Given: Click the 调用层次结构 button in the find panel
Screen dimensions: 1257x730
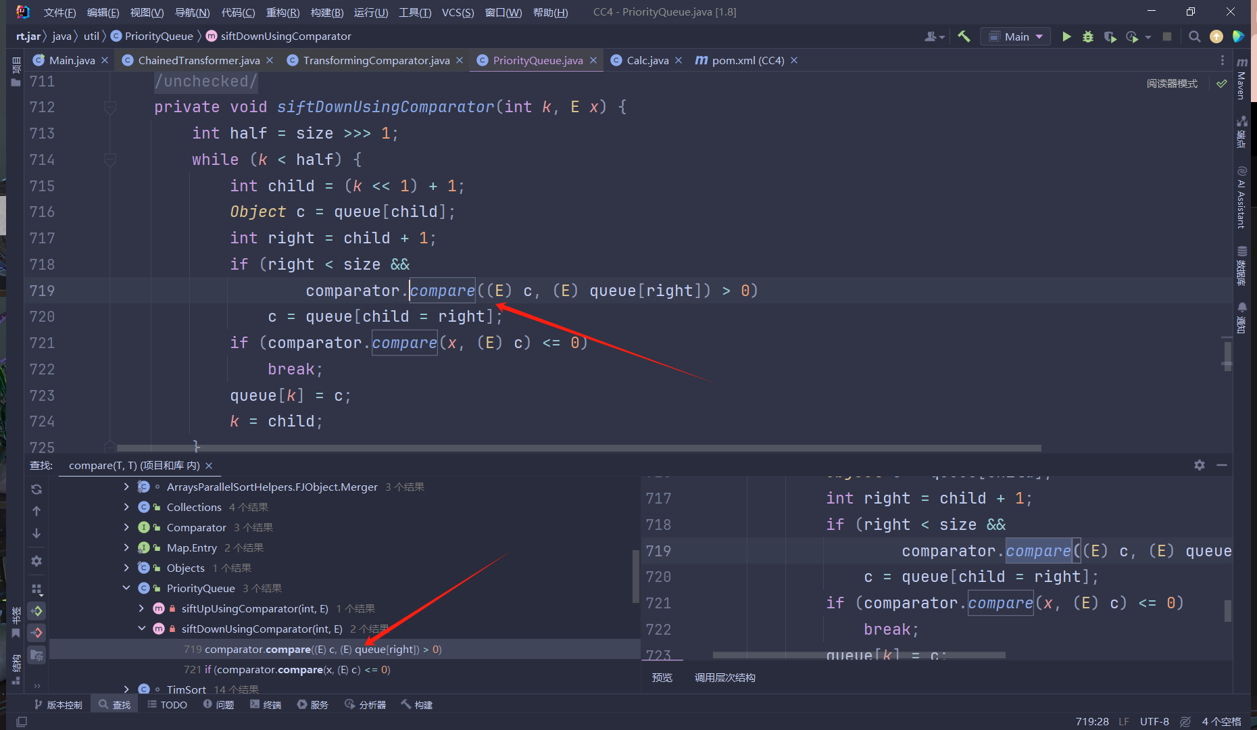Looking at the screenshot, I should coord(724,677).
